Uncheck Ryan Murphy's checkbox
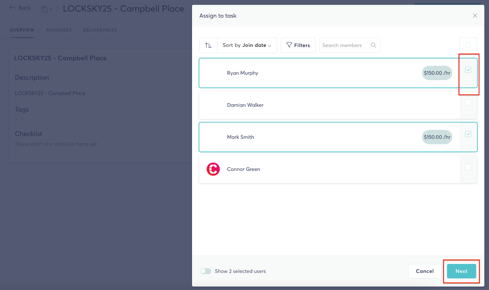Image resolution: width=489 pixels, height=290 pixels. (x=468, y=70)
